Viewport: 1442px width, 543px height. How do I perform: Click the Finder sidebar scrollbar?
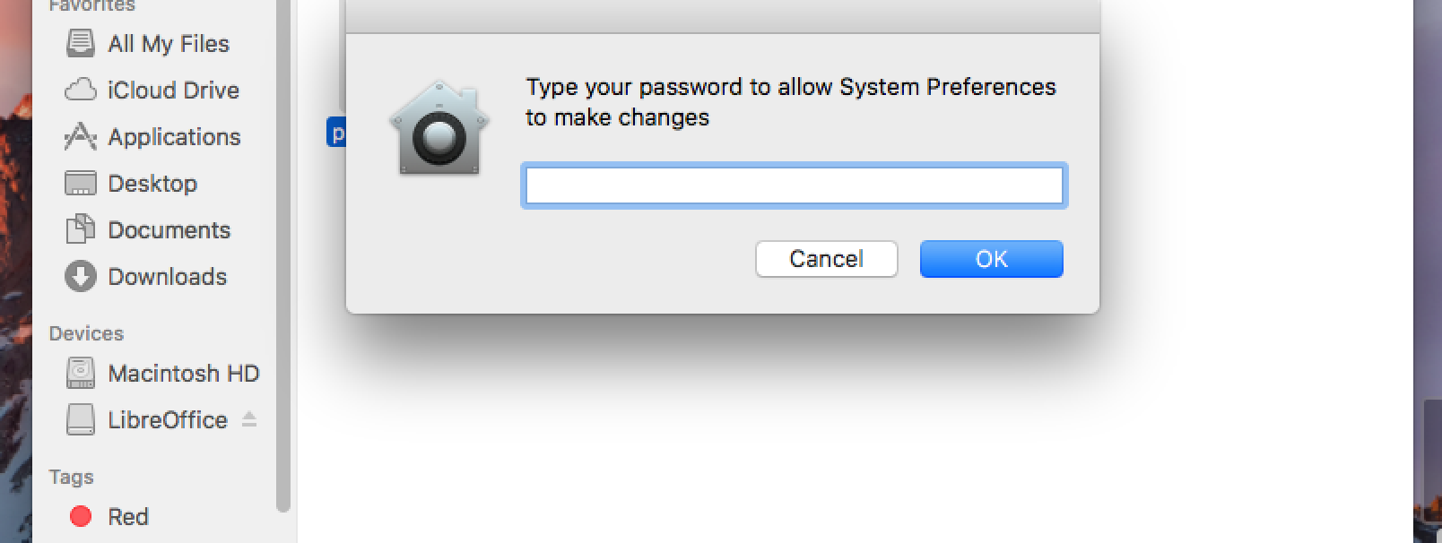tap(283, 269)
